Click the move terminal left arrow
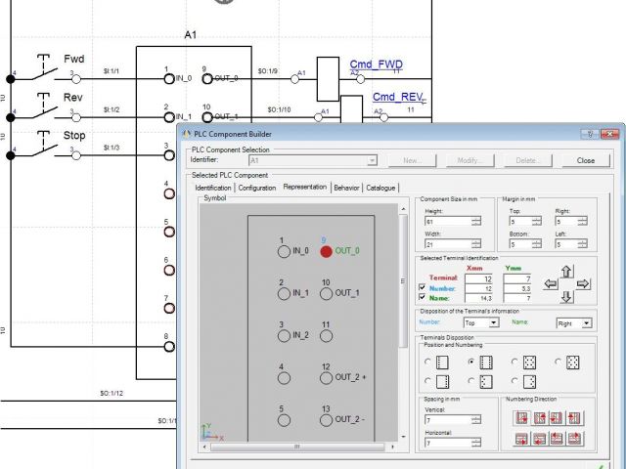The image size is (626, 469). point(551,284)
